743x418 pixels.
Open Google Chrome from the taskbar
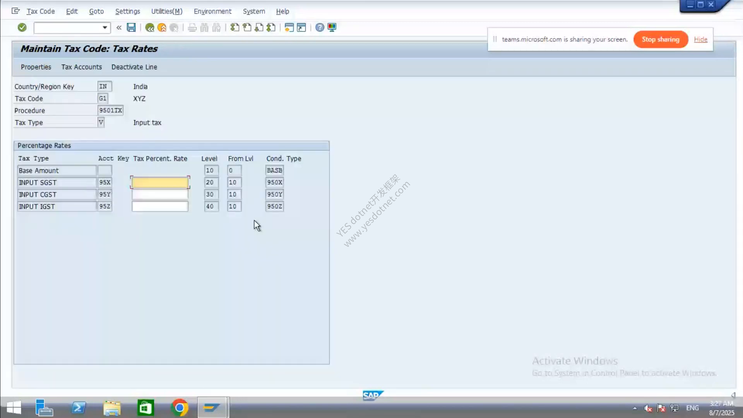pos(180,408)
